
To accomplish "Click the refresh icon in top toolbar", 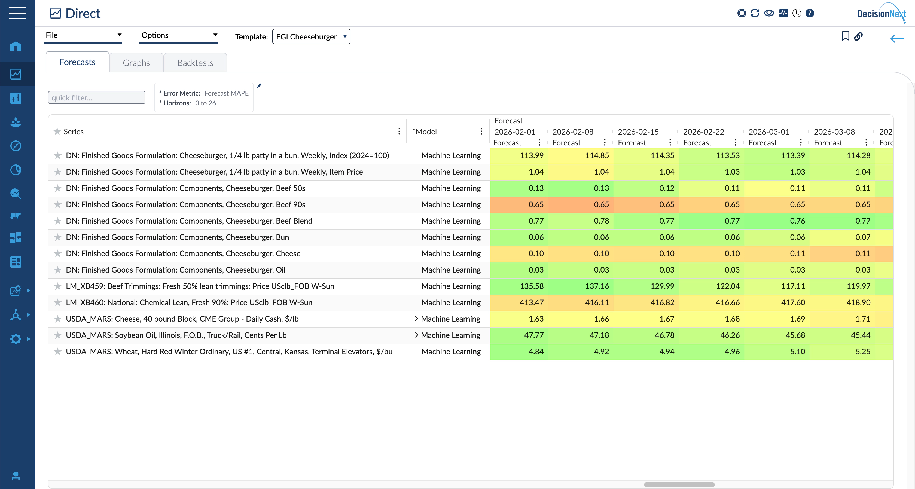I will point(754,13).
